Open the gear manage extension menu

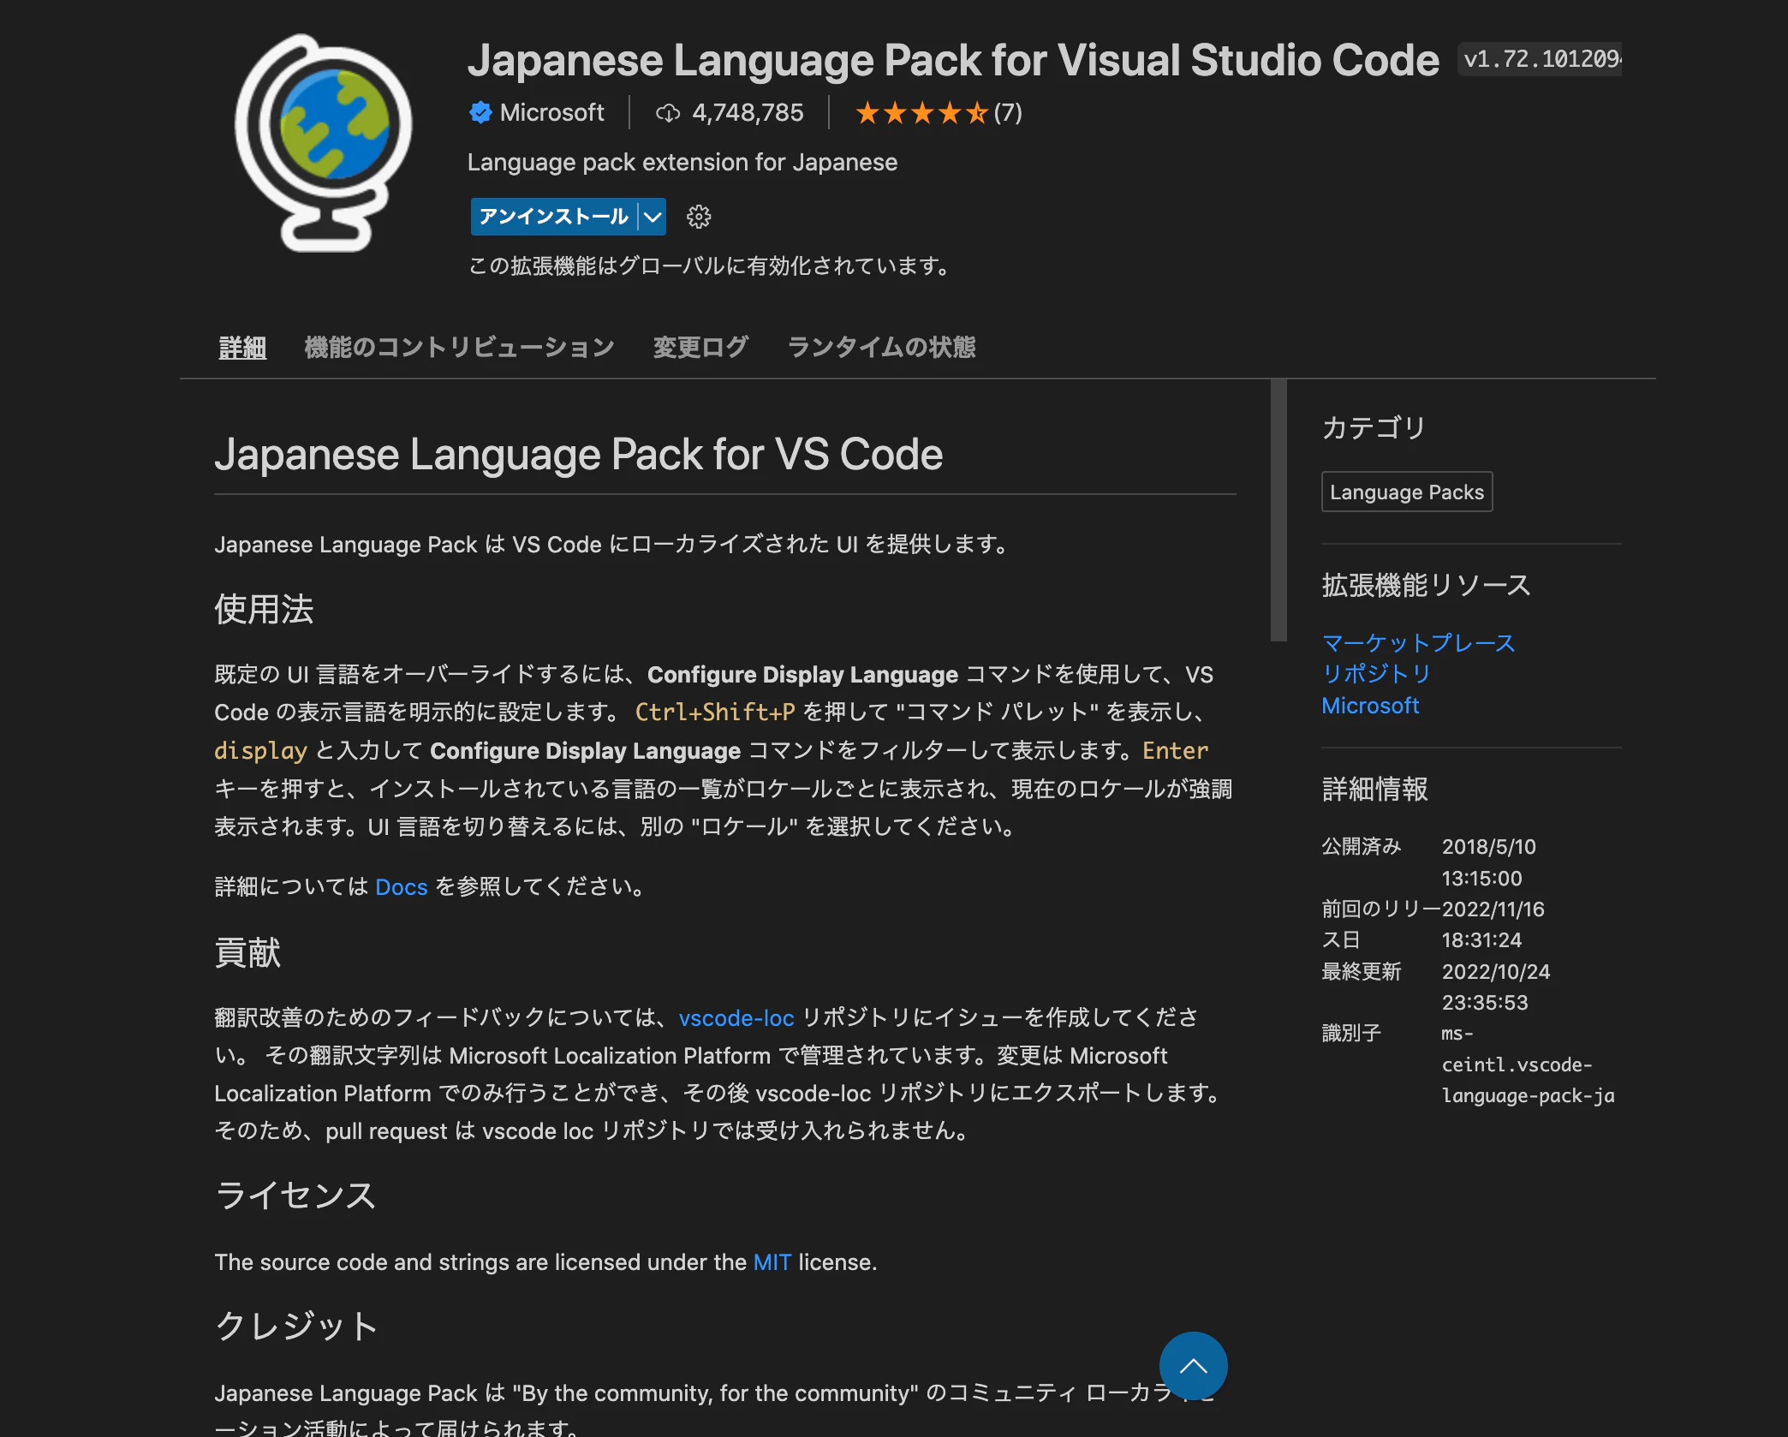click(699, 217)
